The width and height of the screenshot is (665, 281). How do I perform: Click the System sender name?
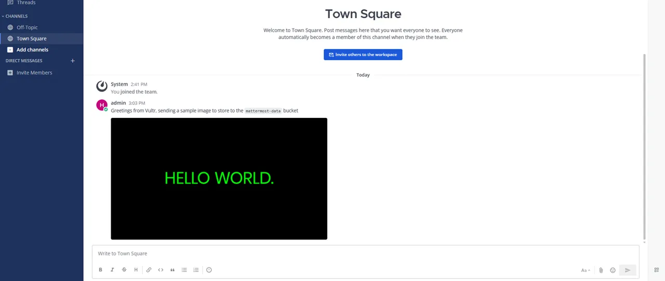(x=119, y=84)
